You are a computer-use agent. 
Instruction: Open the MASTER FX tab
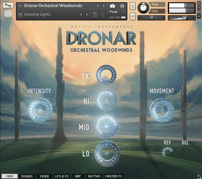[x=113, y=176]
